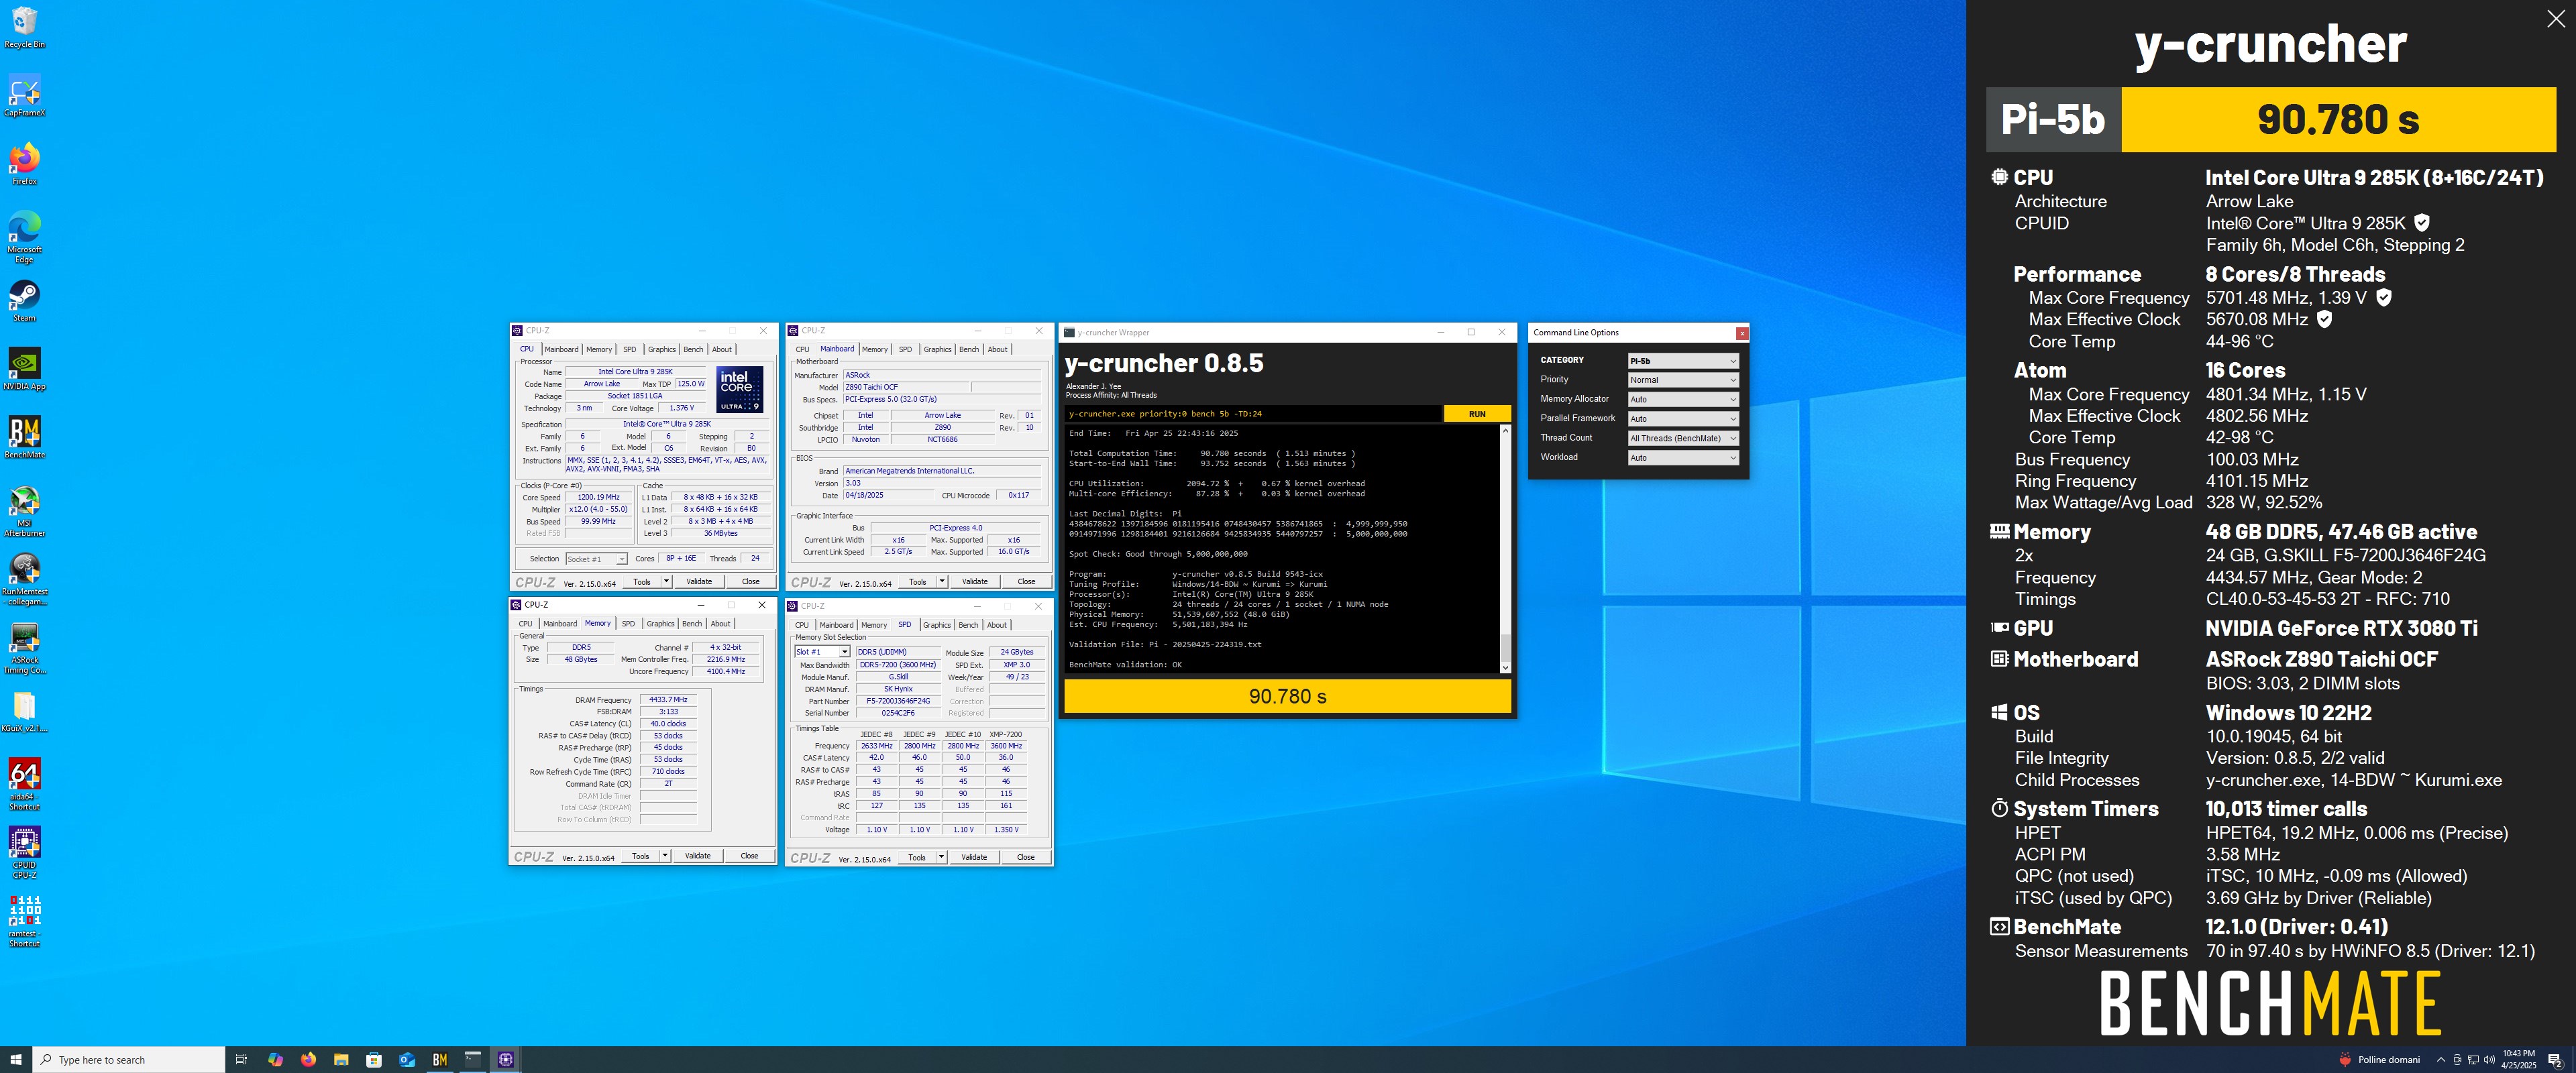Open the CPUID CPU-Z desktop icon
Screen dimensions: 2576x1073
point(24,853)
